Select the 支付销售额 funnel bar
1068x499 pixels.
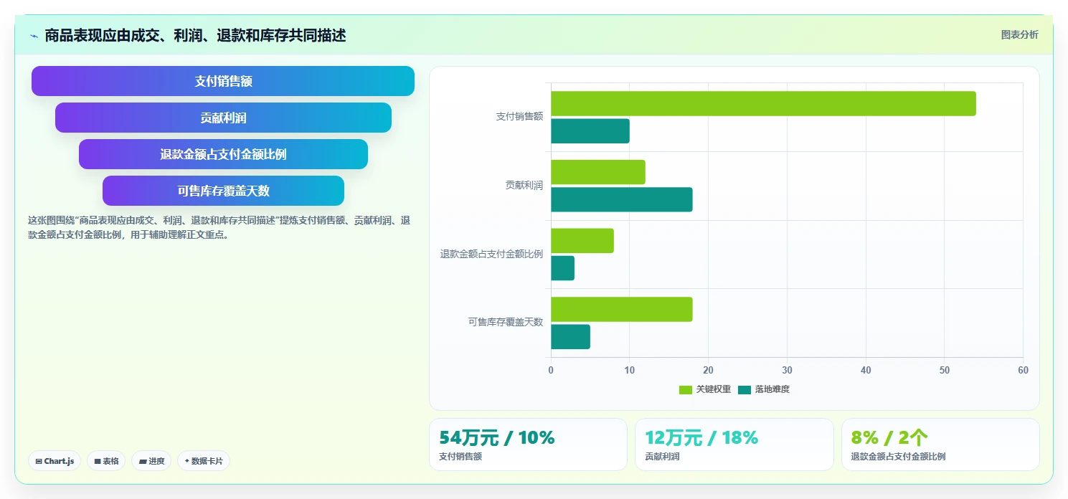coord(223,81)
